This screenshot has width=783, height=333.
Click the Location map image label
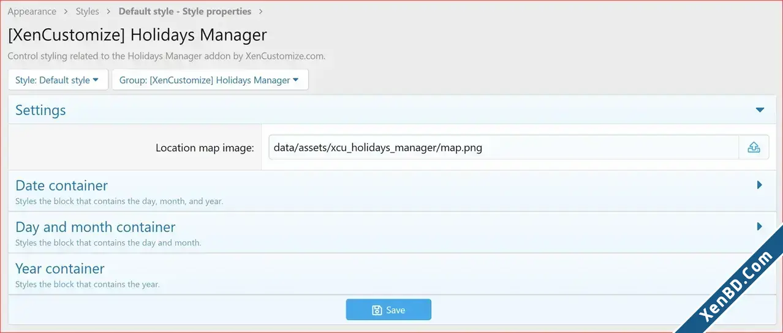pyautogui.click(x=205, y=148)
